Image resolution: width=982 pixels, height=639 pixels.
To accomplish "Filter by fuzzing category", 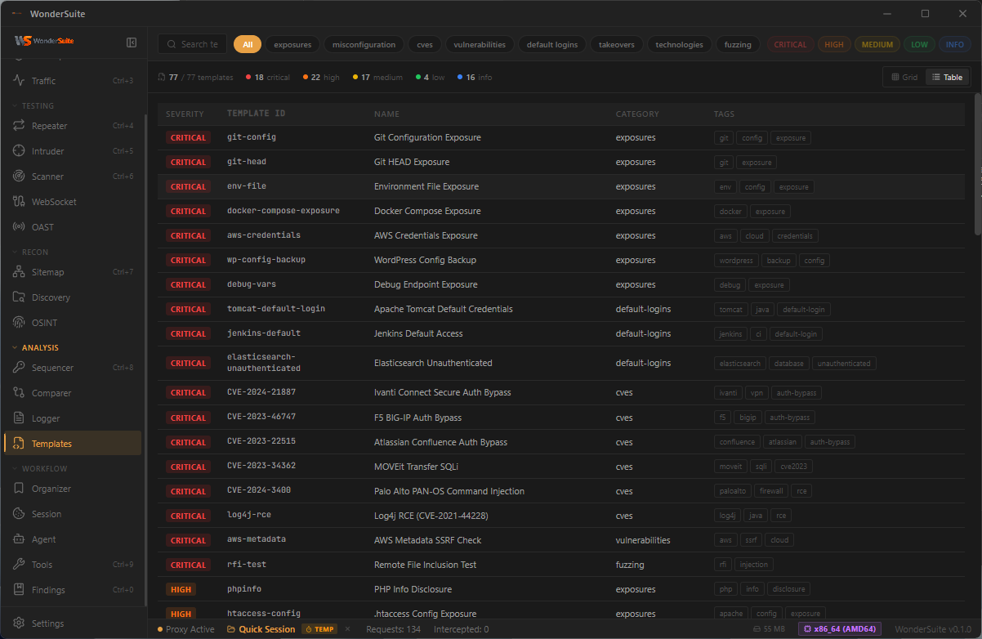I will tap(738, 45).
